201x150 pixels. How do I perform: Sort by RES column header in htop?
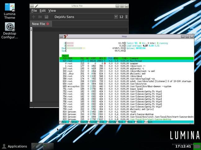pos(101,58)
